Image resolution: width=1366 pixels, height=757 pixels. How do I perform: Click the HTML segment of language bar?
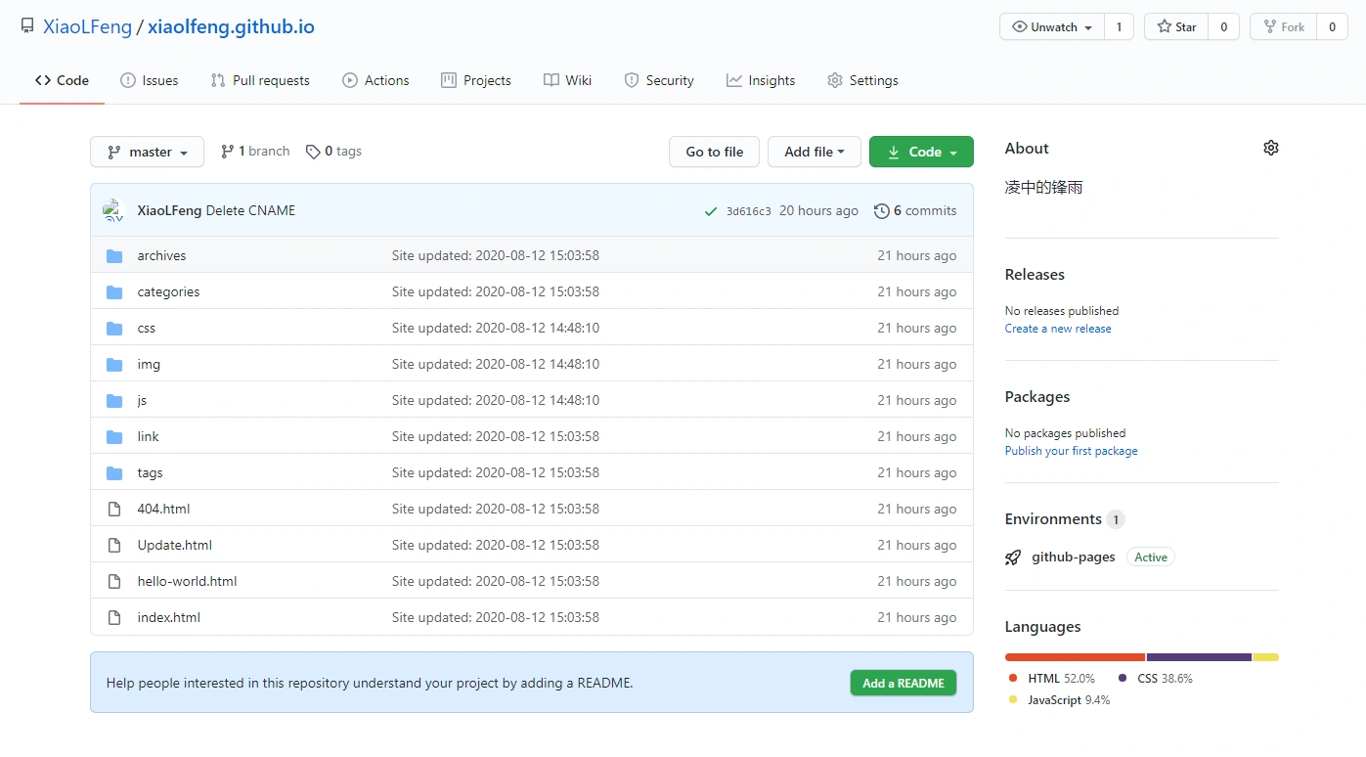tap(1075, 657)
